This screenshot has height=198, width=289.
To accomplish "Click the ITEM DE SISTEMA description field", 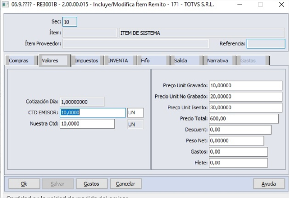I will click(202, 33).
